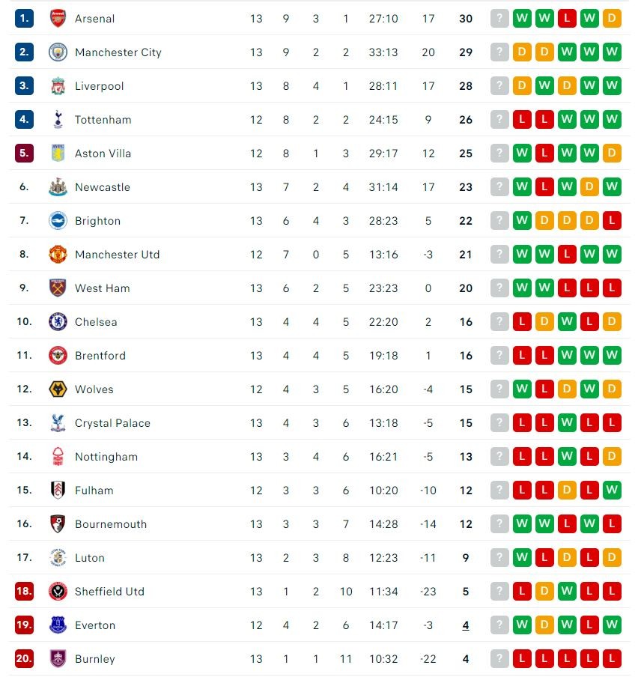638x680 pixels.
Task: Click the Manchester City club crest
Action: pos(58,52)
